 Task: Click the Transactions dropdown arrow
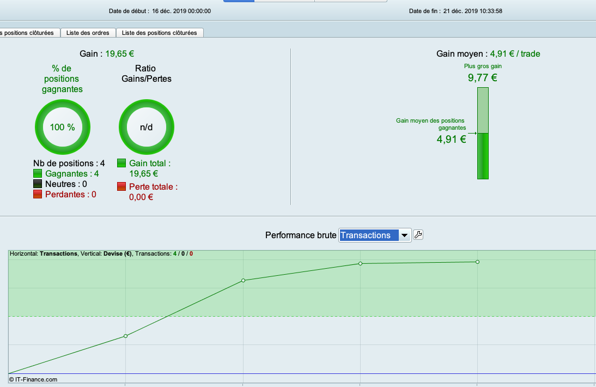click(404, 235)
